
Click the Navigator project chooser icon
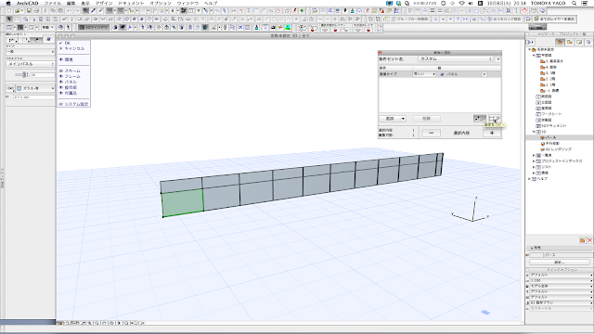click(530, 42)
